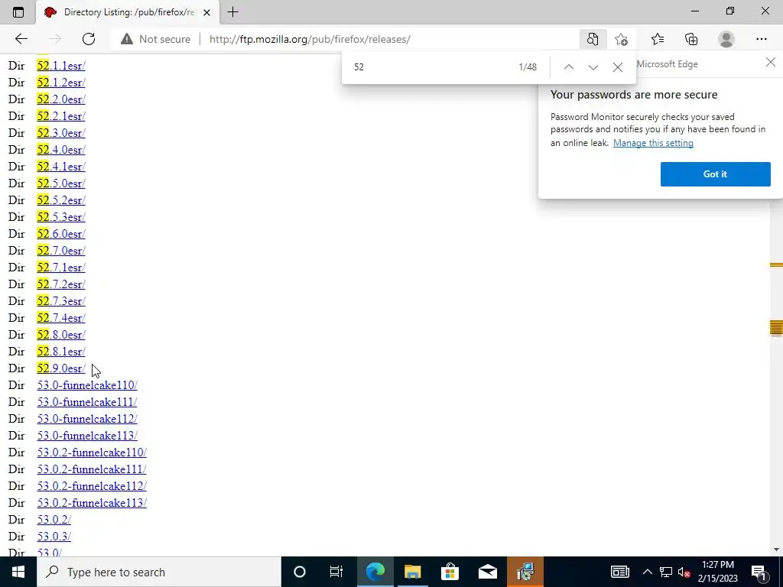Image resolution: width=783 pixels, height=587 pixels.
Task: Reload the page with the Refresh icon
Action: [x=89, y=39]
